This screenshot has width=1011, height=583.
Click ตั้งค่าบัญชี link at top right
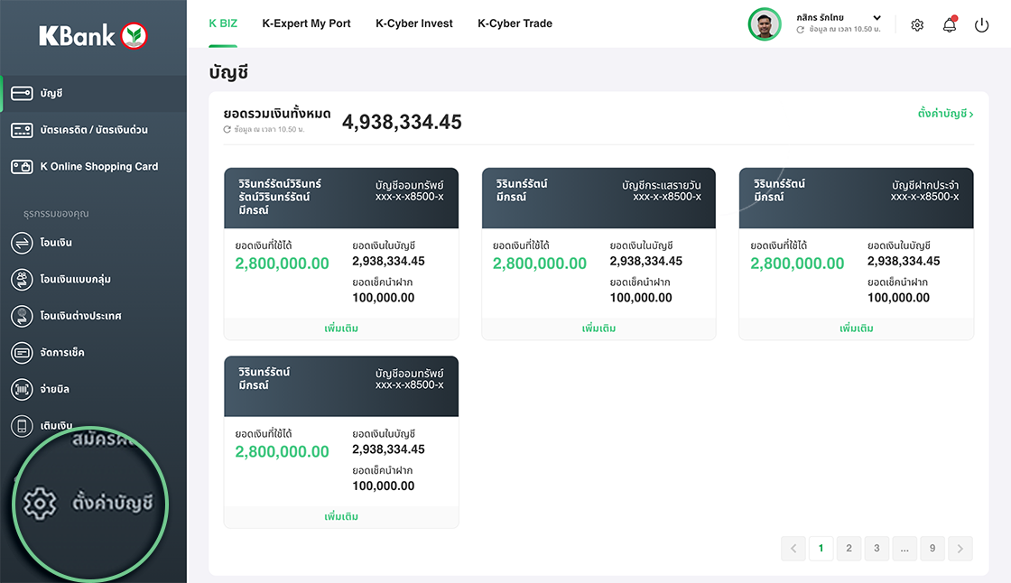click(x=945, y=114)
